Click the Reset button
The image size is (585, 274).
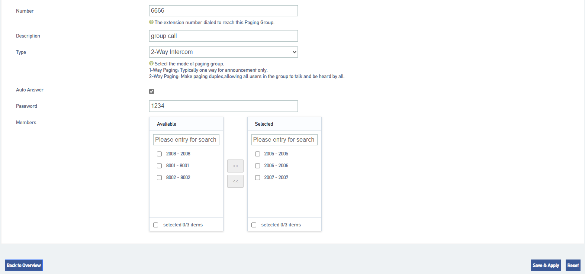tap(573, 265)
